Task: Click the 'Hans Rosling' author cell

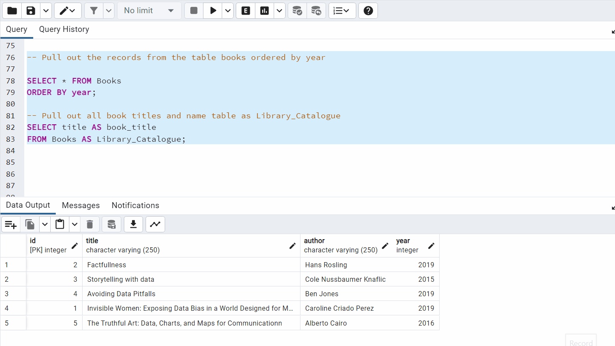Action: click(346, 265)
